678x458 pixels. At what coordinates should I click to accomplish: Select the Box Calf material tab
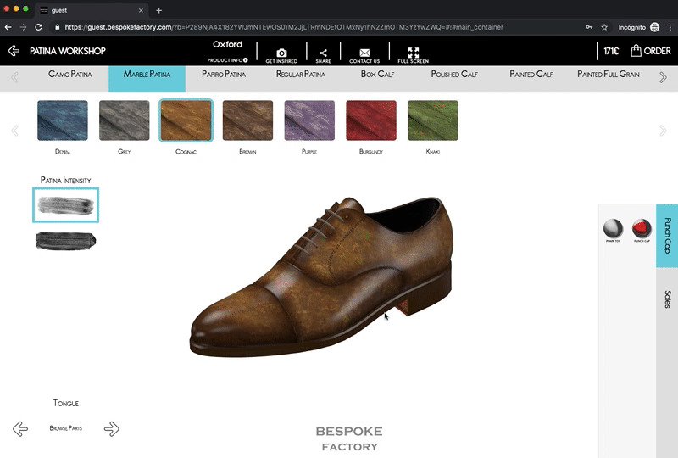tap(377, 75)
